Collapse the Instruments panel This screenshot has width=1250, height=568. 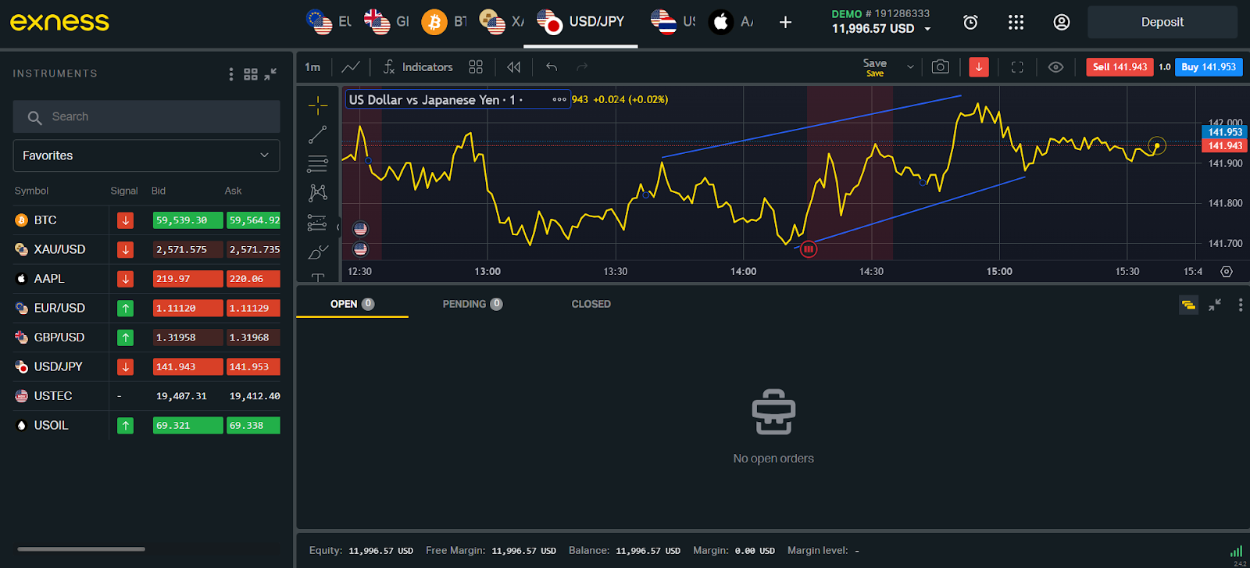click(x=270, y=74)
